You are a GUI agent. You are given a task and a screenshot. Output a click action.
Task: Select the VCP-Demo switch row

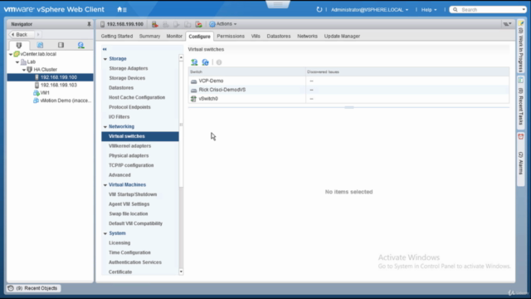pos(348,81)
